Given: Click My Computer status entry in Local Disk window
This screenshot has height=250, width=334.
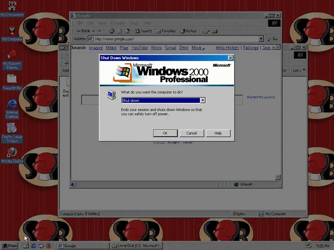Looking at the screenshot, I should pos(281,214).
